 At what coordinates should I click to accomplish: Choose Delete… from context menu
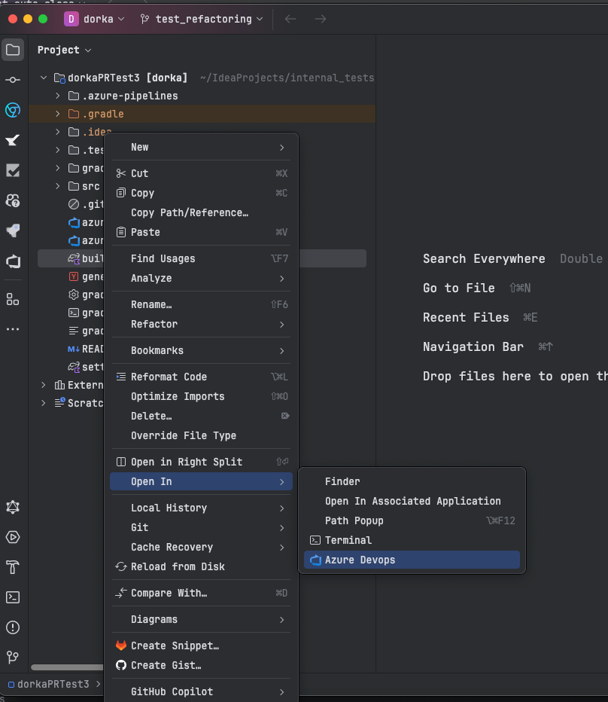click(x=201, y=416)
